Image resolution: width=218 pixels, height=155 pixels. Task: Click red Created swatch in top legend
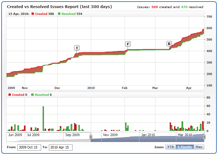33,14
